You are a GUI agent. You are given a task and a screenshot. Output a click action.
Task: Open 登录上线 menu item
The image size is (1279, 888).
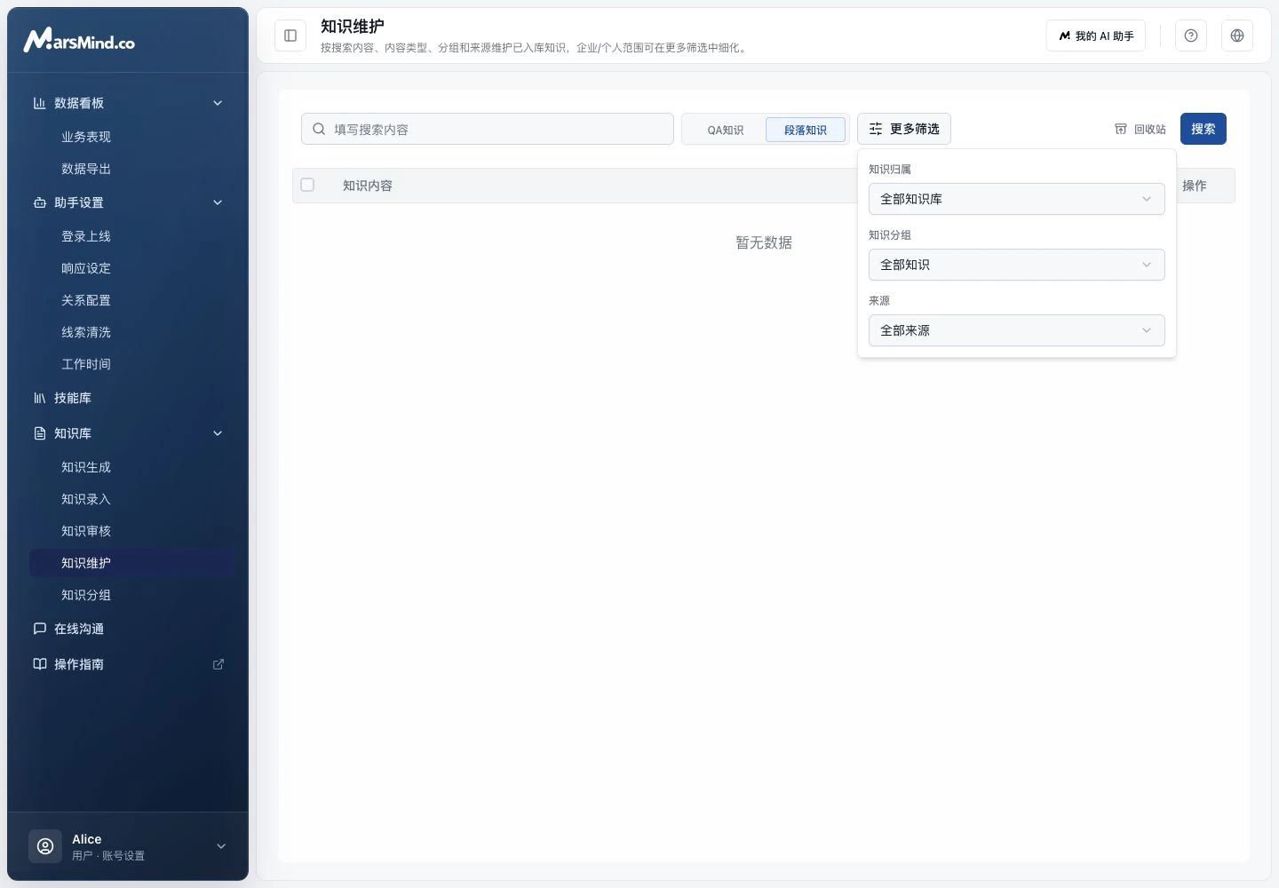tap(131, 236)
